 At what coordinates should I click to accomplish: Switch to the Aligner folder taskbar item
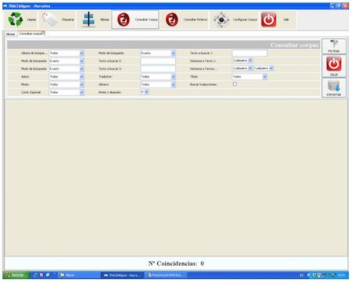(x=79, y=275)
